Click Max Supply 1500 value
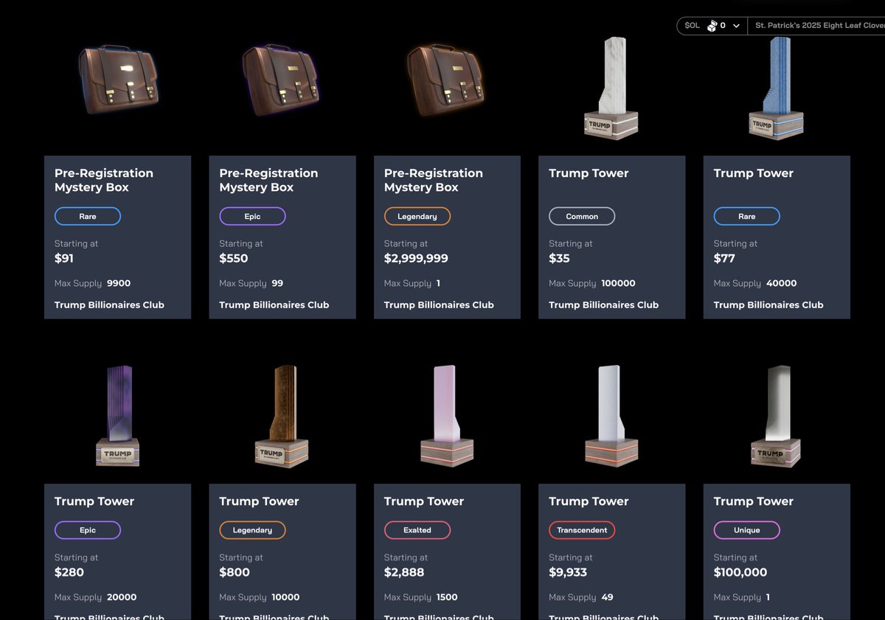This screenshot has height=620, width=885. coord(447,597)
